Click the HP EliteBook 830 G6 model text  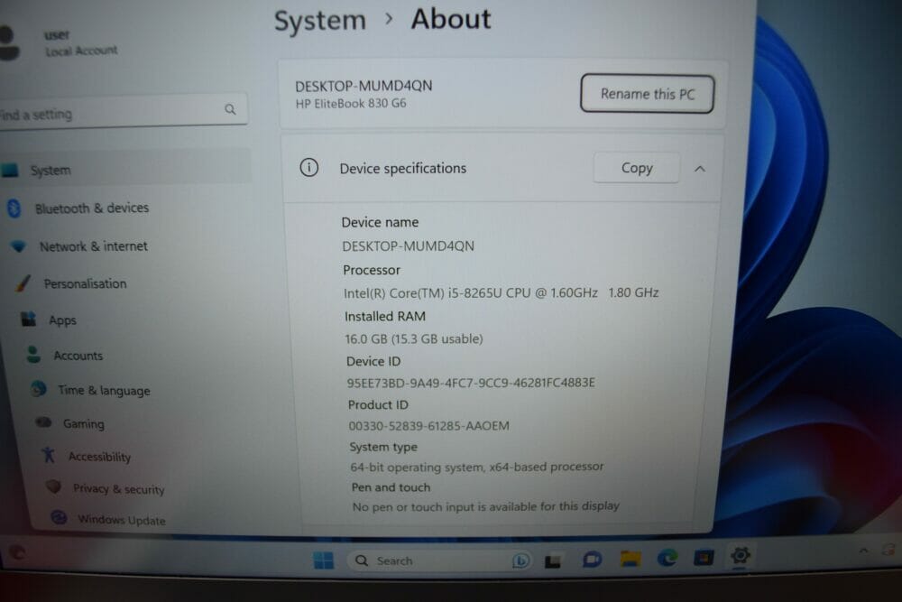click(351, 104)
